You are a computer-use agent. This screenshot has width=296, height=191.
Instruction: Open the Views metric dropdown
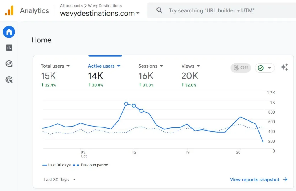199,66
